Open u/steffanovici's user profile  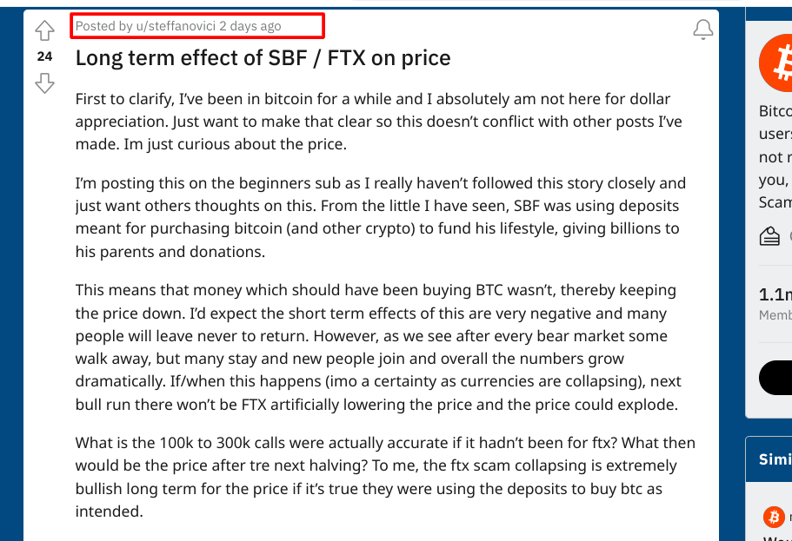click(x=176, y=26)
